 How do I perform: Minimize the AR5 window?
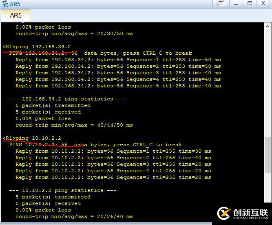coord(236,3)
